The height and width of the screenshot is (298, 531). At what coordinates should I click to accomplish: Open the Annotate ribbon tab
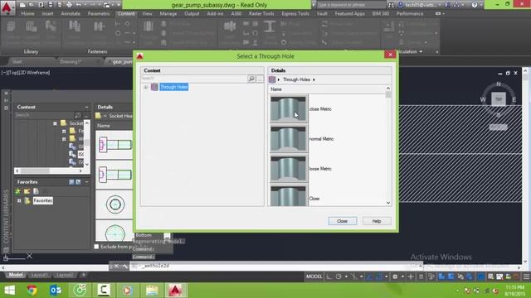[71, 13]
